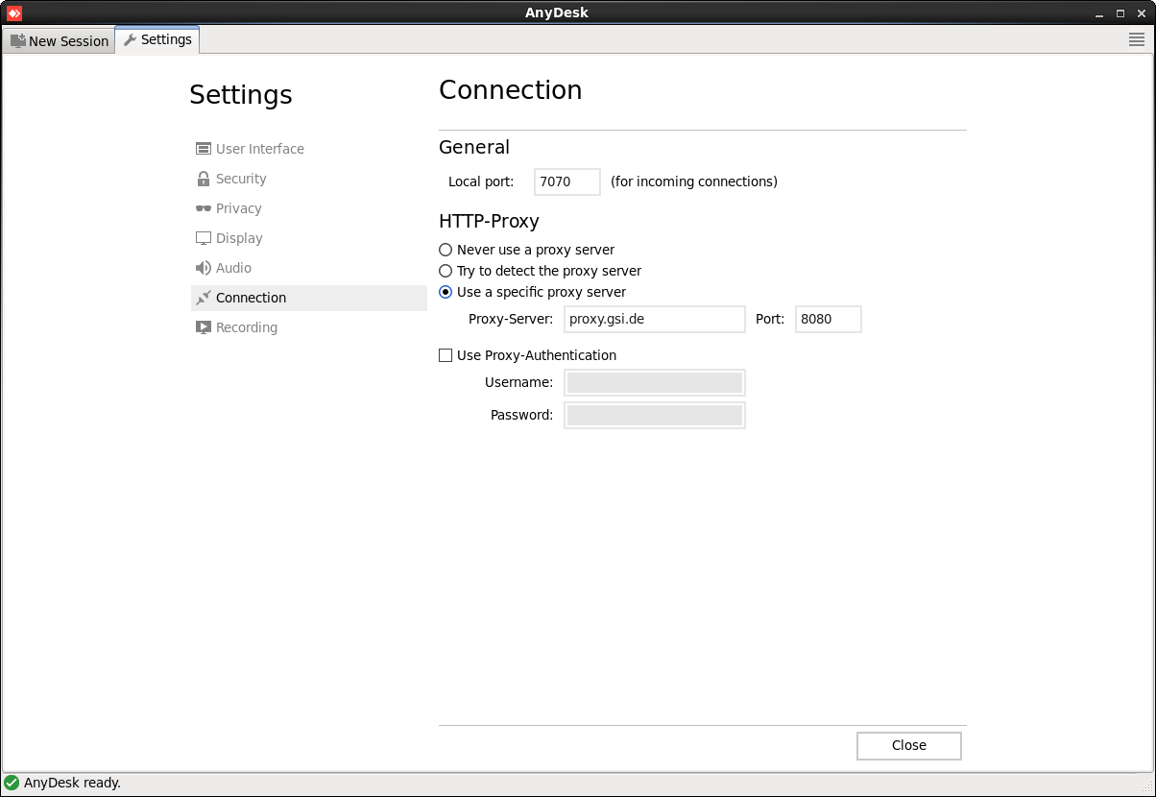This screenshot has width=1156, height=797.
Task: Switch to the New Session tab
Action: tap(60, 41)
